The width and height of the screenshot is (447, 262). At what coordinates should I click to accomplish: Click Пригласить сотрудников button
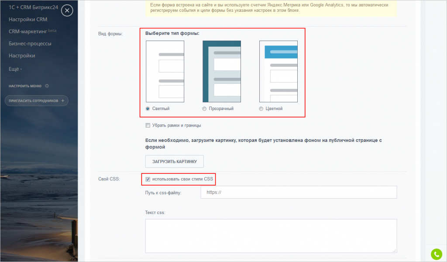[x=37, y=100]
